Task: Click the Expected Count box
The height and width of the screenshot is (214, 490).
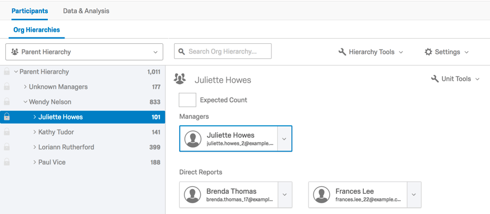Action: pyautogui.click(x=187, y=100)
